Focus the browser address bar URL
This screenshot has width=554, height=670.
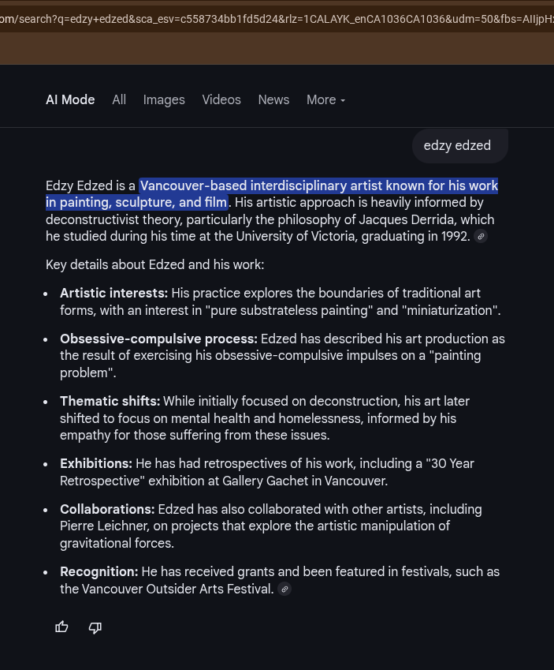pyautogui.click(x=277, y=19)
